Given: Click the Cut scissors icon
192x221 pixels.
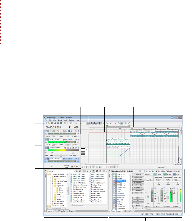Looking at the screenshot, I should [65, 123].
